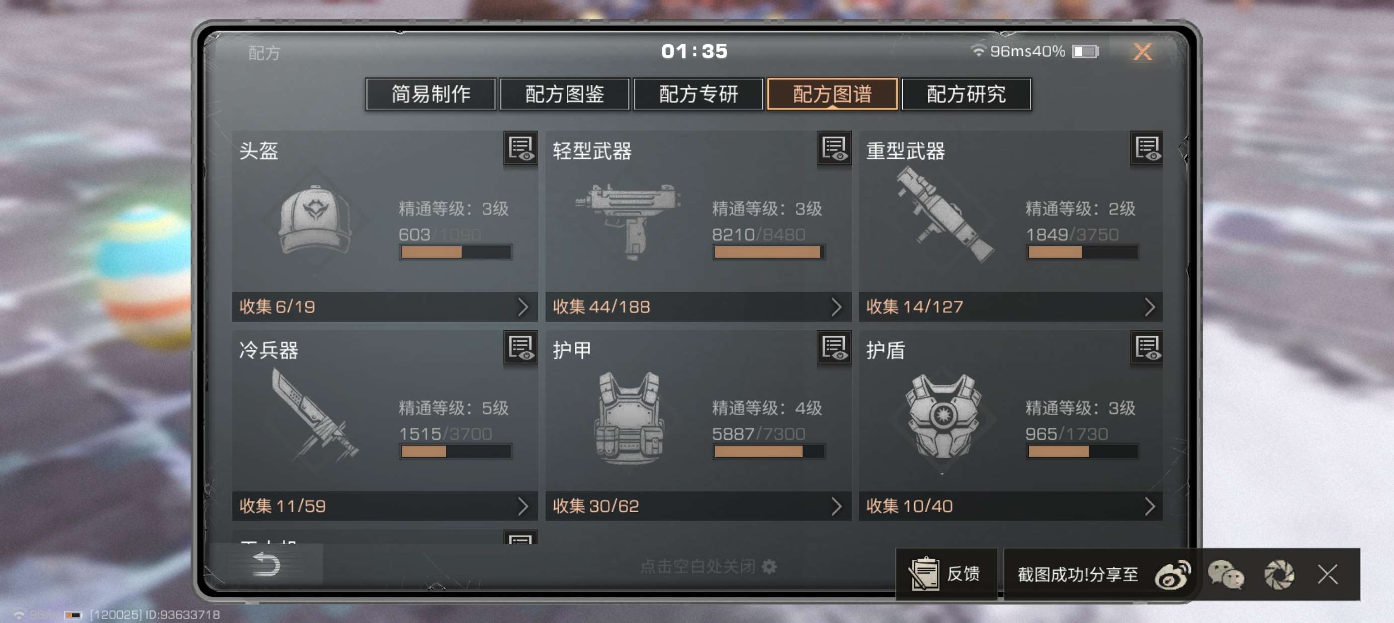
Task: Expand armor collection 收集 30/62 row
Action: click(x=698, y=506)
